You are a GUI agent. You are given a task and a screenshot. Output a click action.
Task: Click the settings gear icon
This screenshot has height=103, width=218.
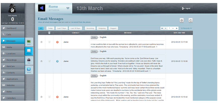click(182, 20)
